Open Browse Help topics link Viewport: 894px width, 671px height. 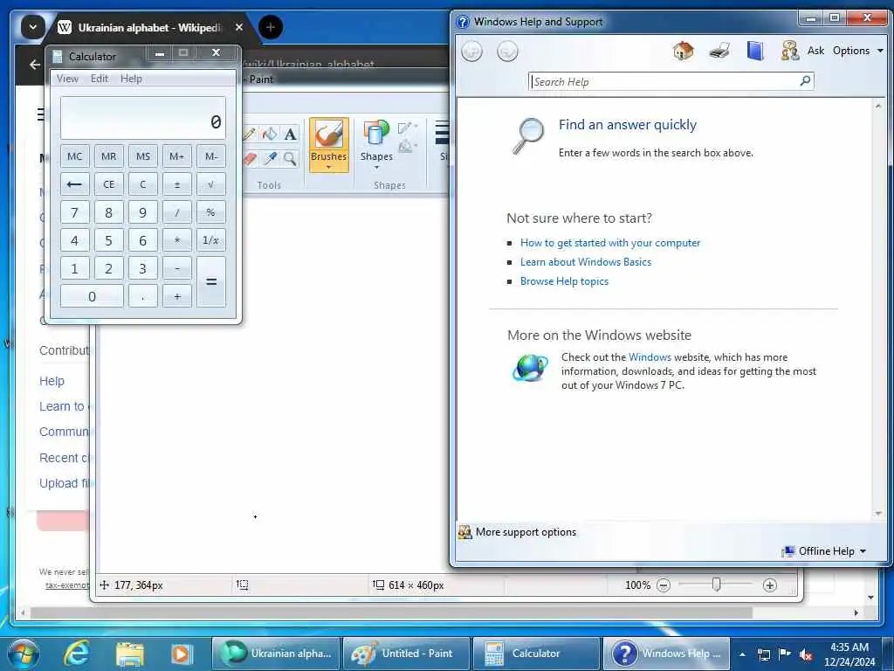pyautogui.click(x=564, y=281)
